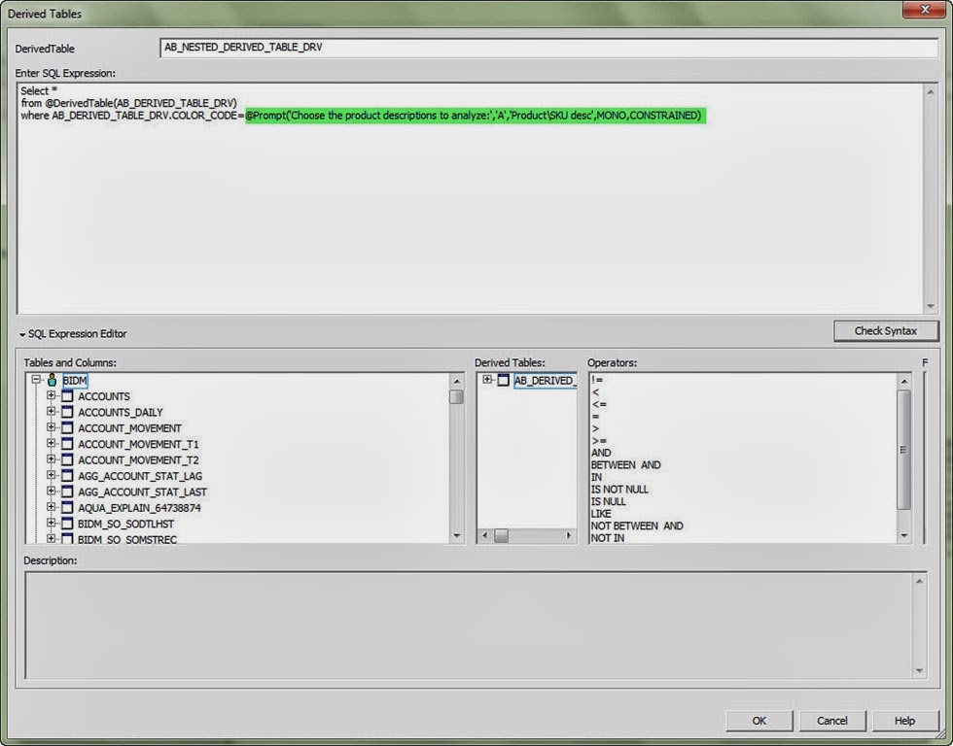Expand the ACCOUNT_MOVEMENT_T2 node

pyautogui.click(x=51, y=458)
